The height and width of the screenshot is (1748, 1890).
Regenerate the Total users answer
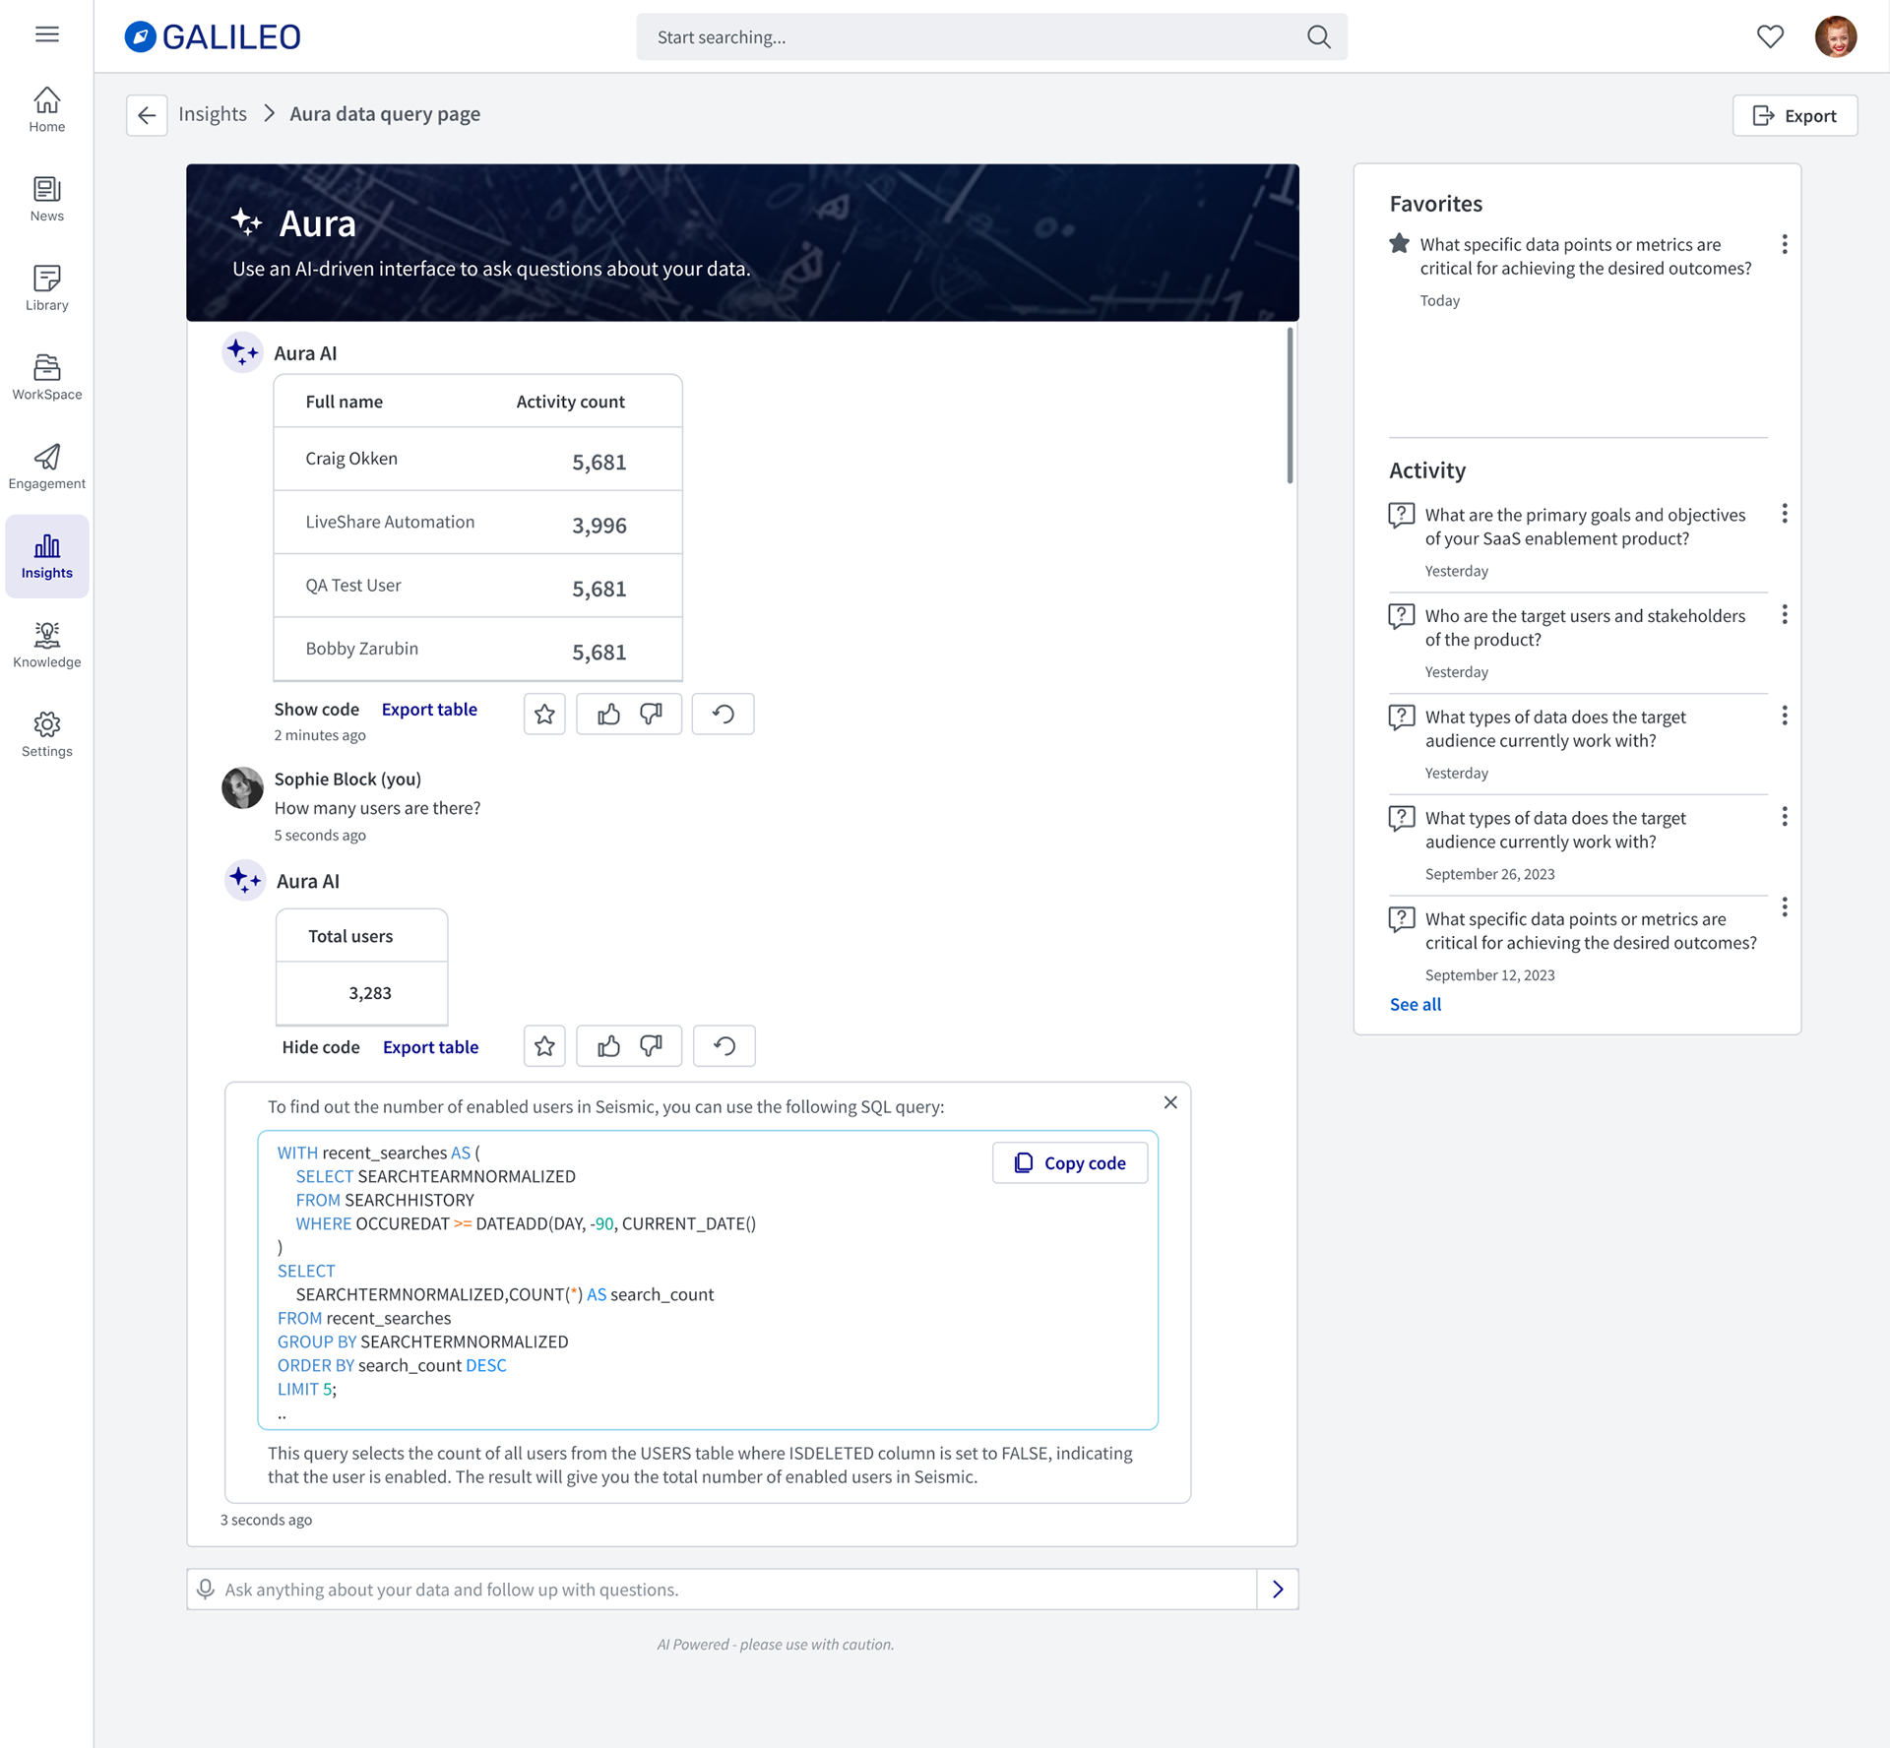point(724,1045)
